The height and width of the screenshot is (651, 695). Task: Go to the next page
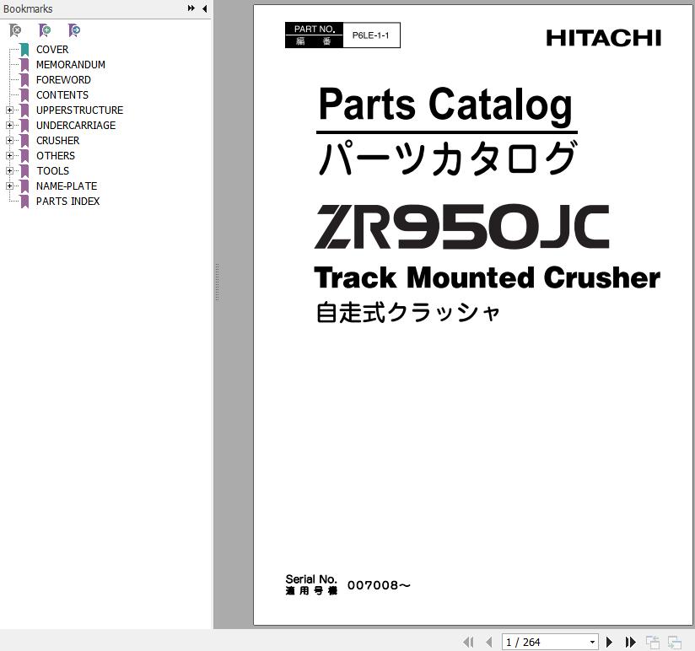tap(610, 642)
